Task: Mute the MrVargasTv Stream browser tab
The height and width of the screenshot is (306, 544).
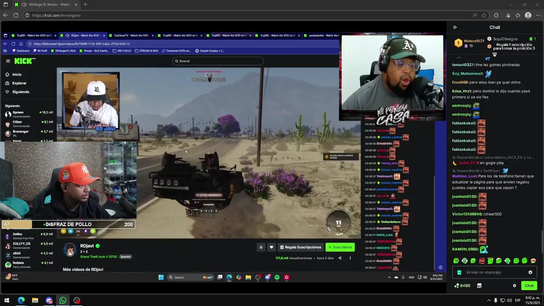Action: click(24, 5)
